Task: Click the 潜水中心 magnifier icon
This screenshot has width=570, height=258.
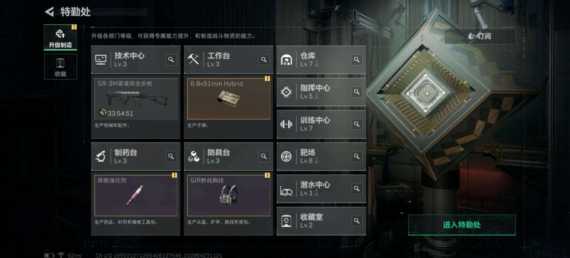Action: point(357,189)
